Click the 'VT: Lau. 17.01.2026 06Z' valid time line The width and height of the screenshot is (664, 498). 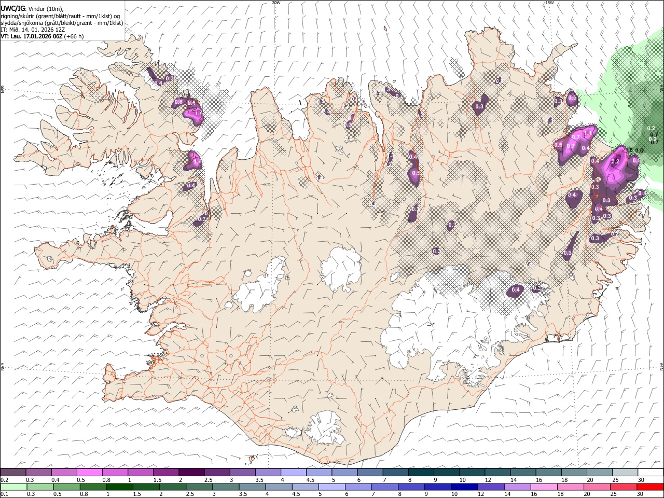pos(42,36)
